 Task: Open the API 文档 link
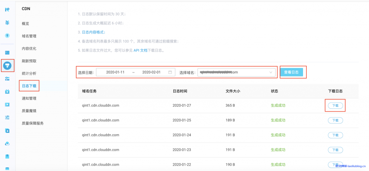[141, 50]
